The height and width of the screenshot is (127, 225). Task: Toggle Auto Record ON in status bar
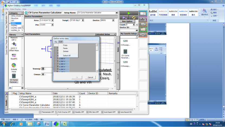click(125, 112)
